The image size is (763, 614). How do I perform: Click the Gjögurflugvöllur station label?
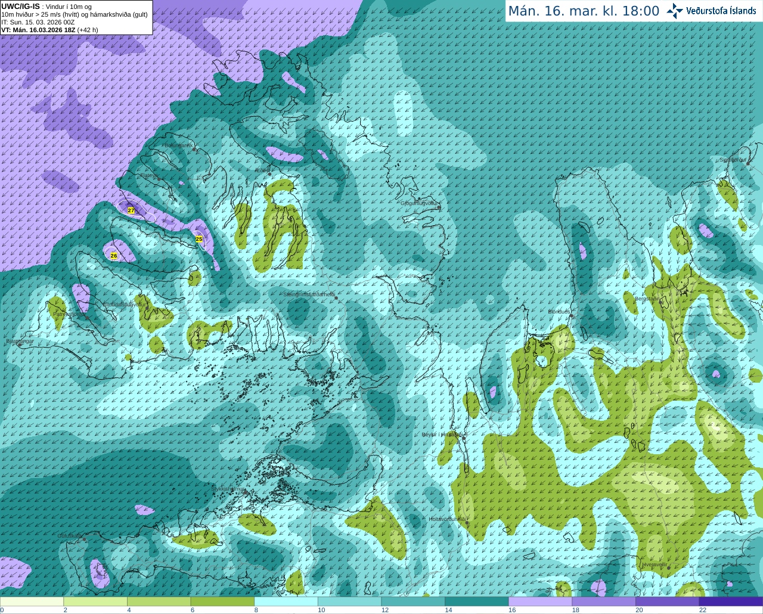[419, 203]
